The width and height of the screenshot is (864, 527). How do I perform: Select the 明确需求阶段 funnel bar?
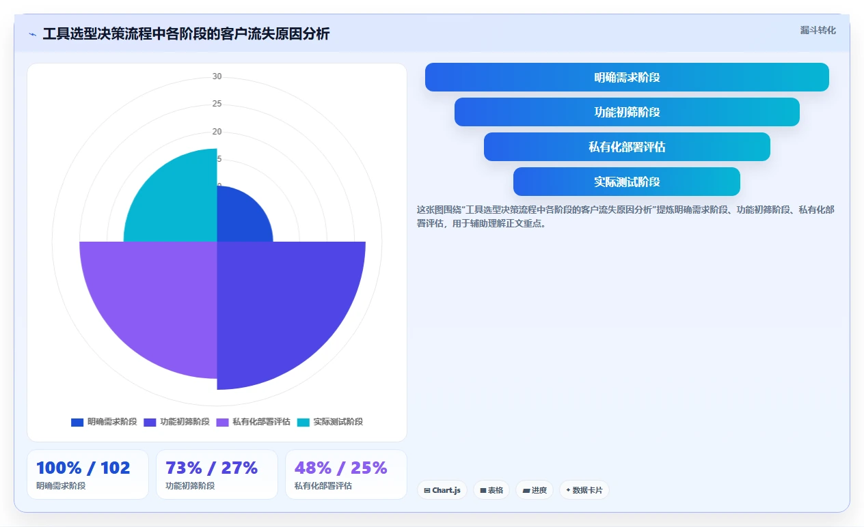[627, 77]
